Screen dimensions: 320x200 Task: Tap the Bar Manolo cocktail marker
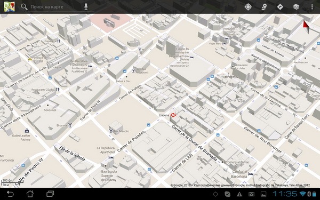[x=111, y=131]
